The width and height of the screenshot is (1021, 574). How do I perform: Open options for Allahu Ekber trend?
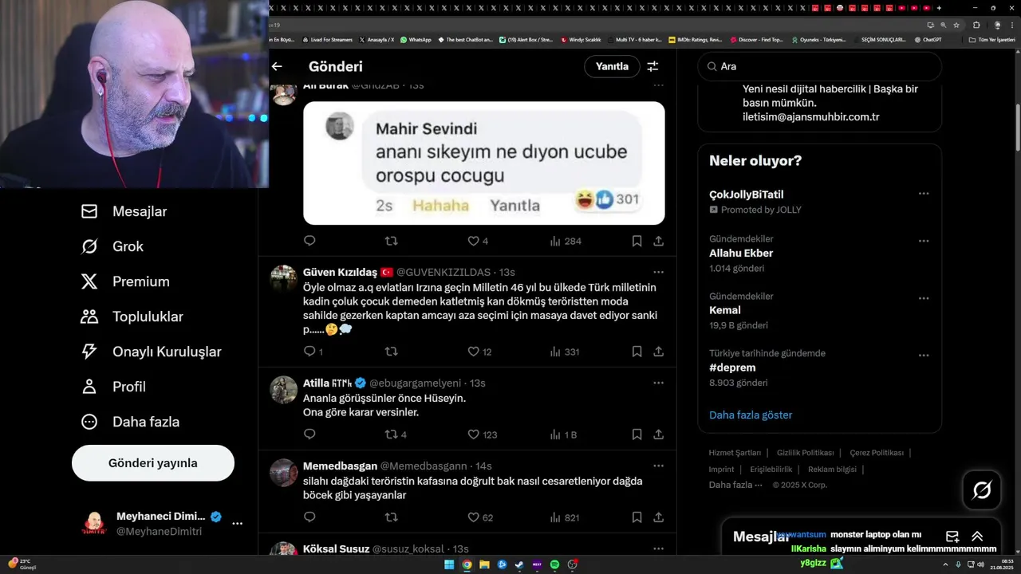tap(923, 241)
